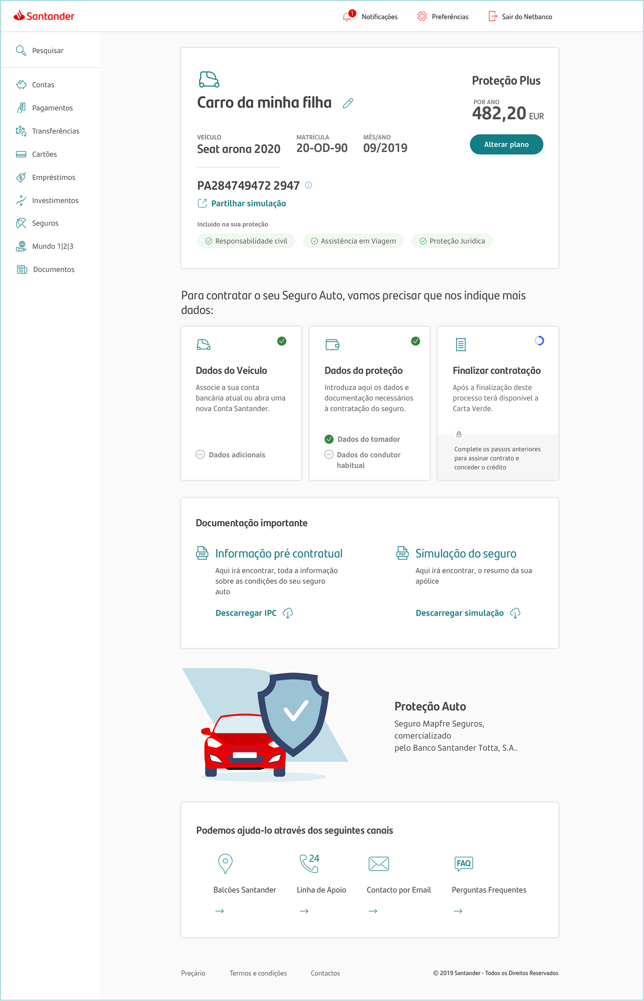Open the Contactos footer link
Image resolution: width=644 pixels, height=1001 pixels.
(x=325, y=973)
